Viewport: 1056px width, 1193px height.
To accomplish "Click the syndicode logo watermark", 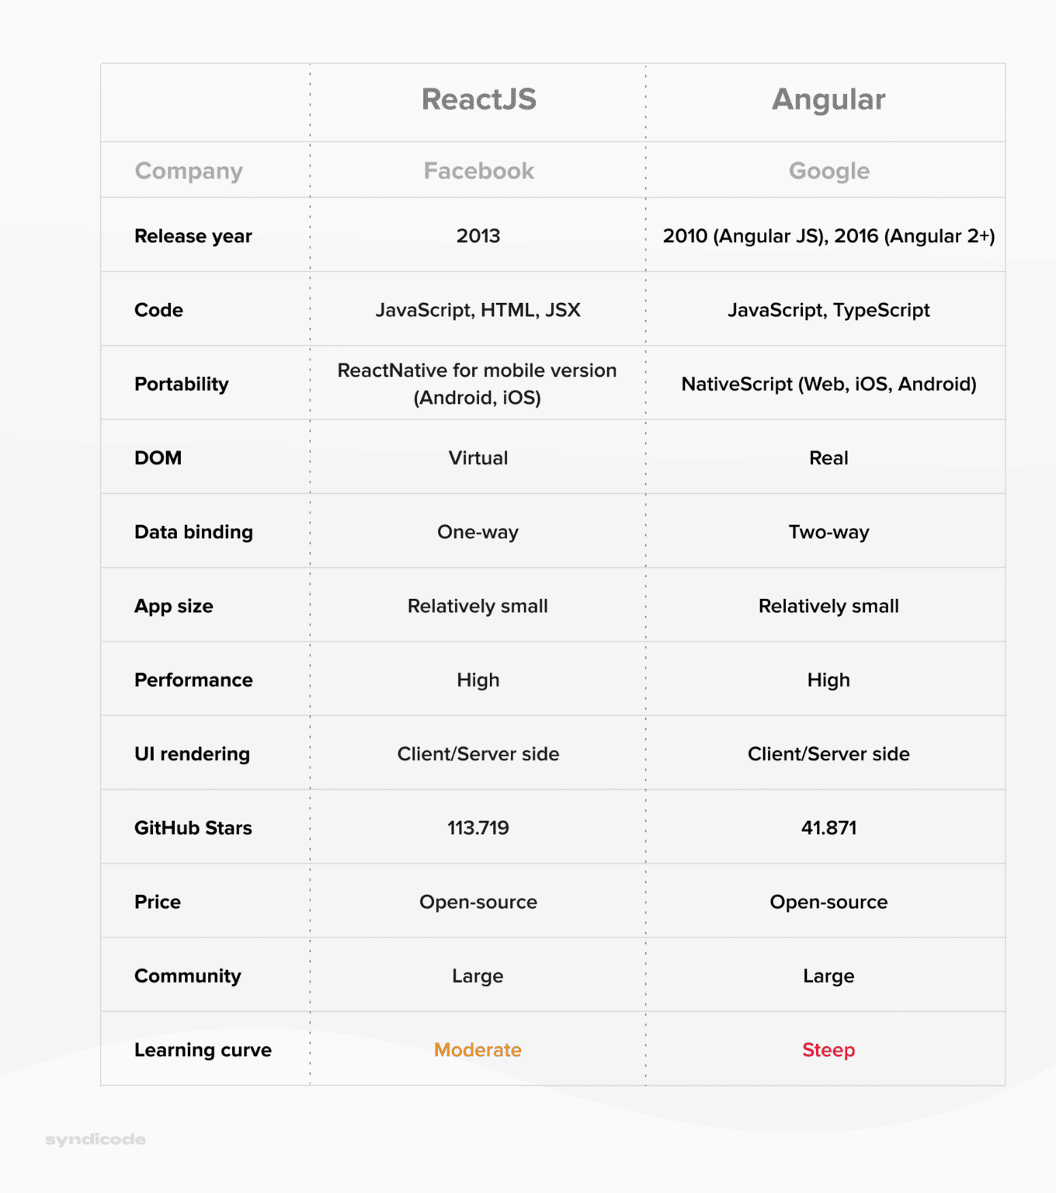I will [x=96, y=1139].
